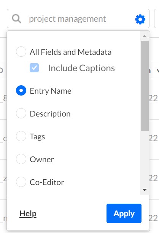
Task: Select the All Fields and Metadata radio button
Action: (x=21, y=51)
